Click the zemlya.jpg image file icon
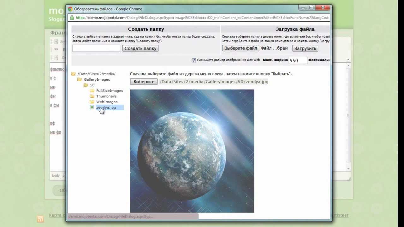The width and height of the screenshot is (404, 227). pos(92,108)
